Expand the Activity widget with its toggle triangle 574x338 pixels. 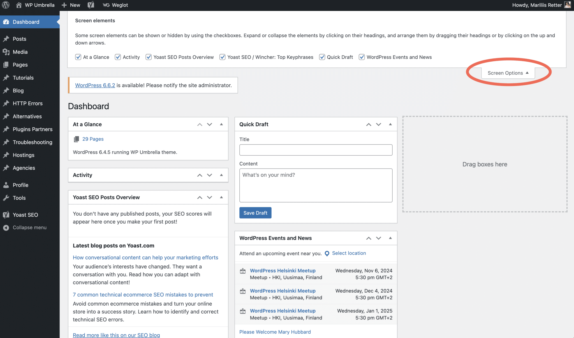click(221, 175)
